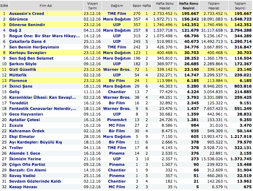Image resolution: width=253 pixels, height=191 pixels.
Task: Open Rogue One: Bir Star Wars Hikayesi link
Action: pos(42,36)
